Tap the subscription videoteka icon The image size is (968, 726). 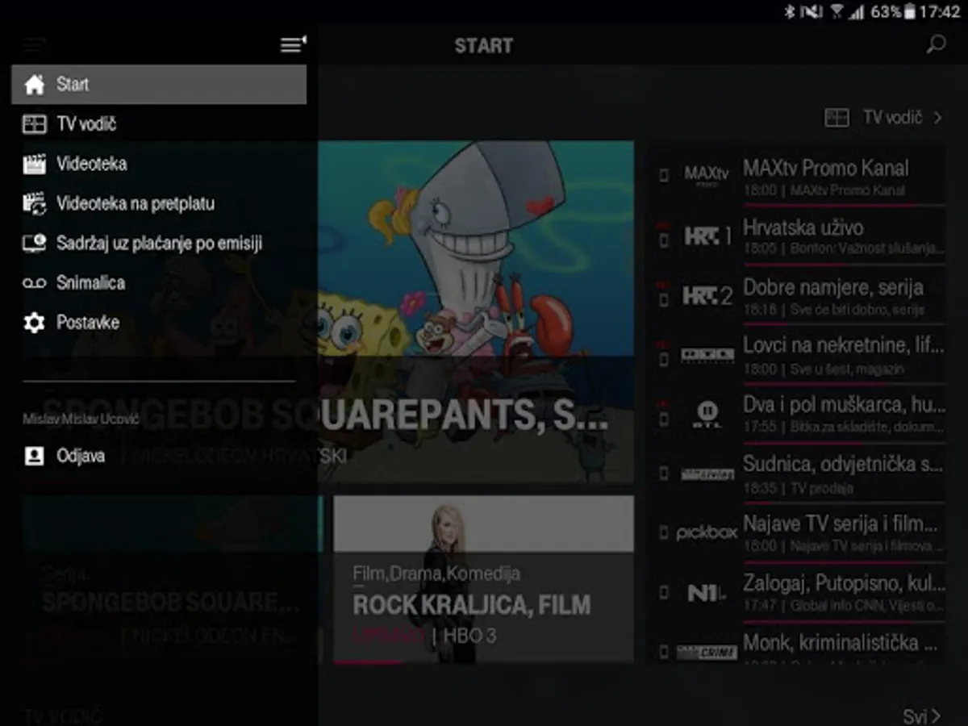click(x=34, y=203)
